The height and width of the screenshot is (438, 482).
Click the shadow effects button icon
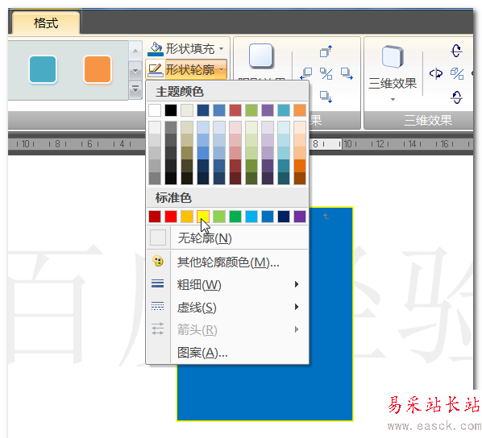pyautogui.click(x=260, y=56)
